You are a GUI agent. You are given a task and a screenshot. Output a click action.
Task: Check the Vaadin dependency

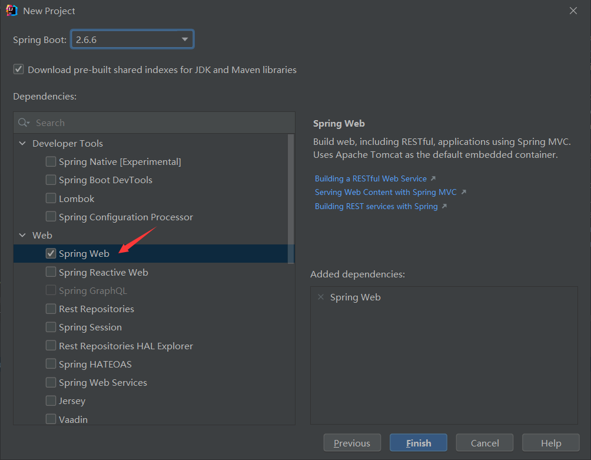(x=51, y=419)
